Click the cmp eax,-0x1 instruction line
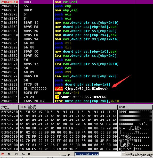The image size is (153, 158). (x=76, y=93)
